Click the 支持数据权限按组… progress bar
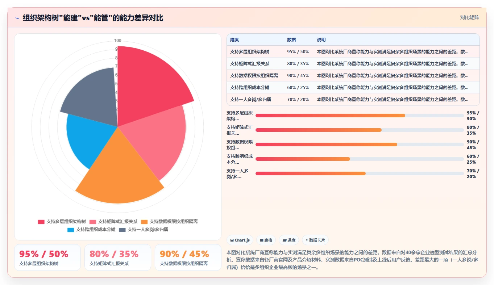Image resolution: width=494 pixels, height=285 pixels. 360,144
